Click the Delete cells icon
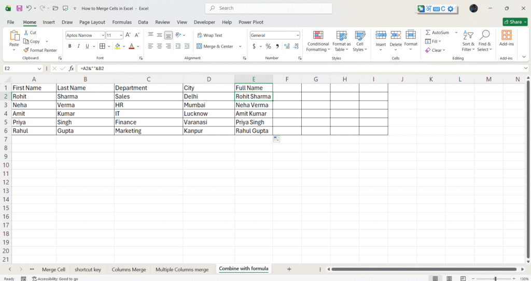The height and width of the screenshot is (281, 531). [x=396, y=35]
